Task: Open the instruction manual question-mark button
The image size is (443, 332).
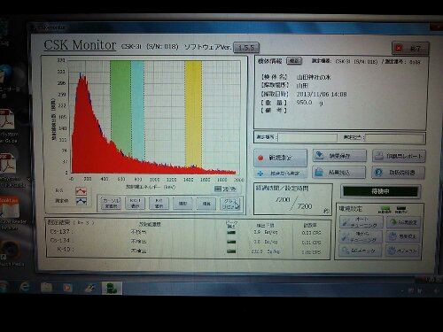Action: point(399,173)
